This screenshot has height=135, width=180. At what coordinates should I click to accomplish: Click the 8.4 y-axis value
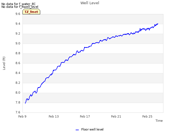18,73
